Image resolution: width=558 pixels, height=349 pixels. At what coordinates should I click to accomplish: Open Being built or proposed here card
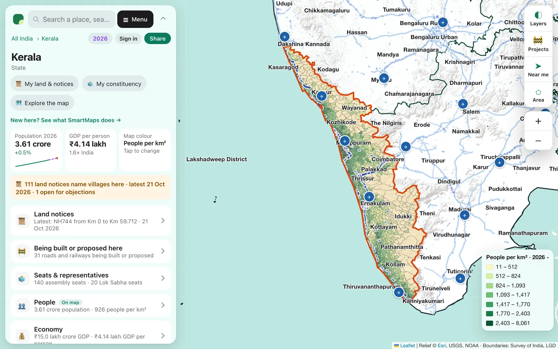91,251
